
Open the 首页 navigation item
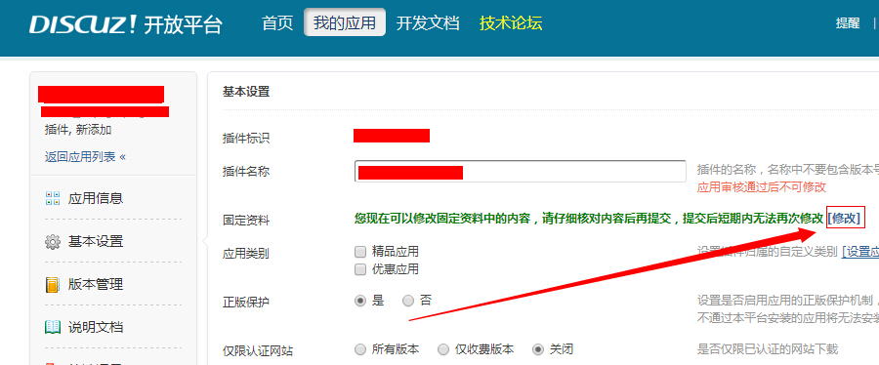(277, 23)
